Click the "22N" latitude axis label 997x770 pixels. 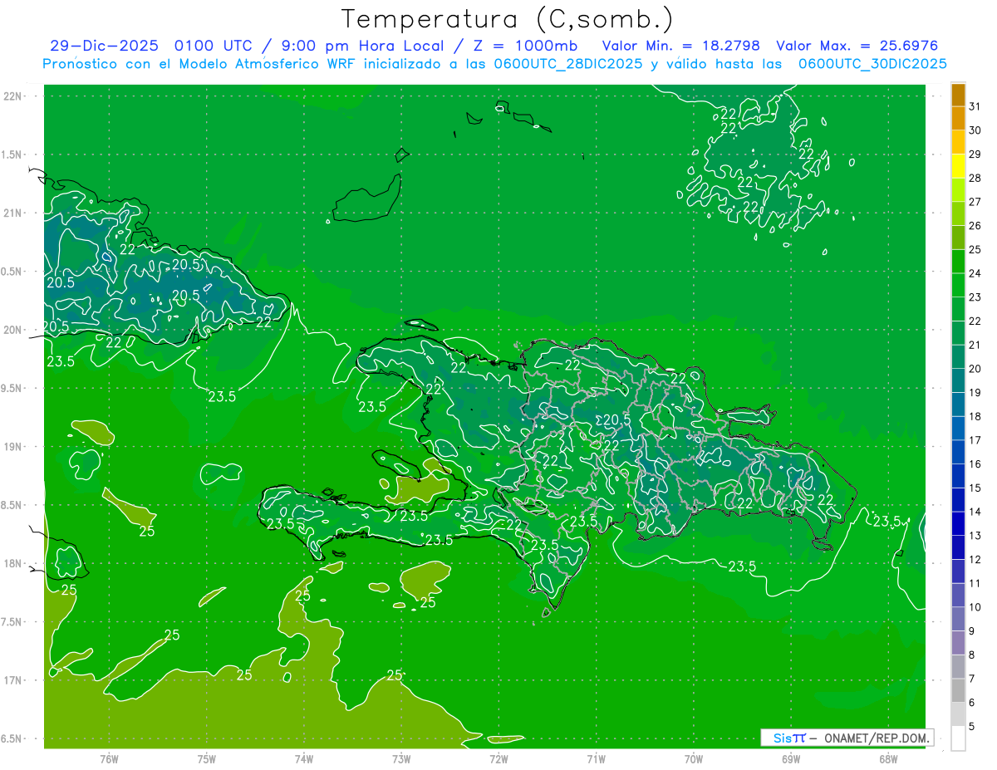click(x=14, y=96)
